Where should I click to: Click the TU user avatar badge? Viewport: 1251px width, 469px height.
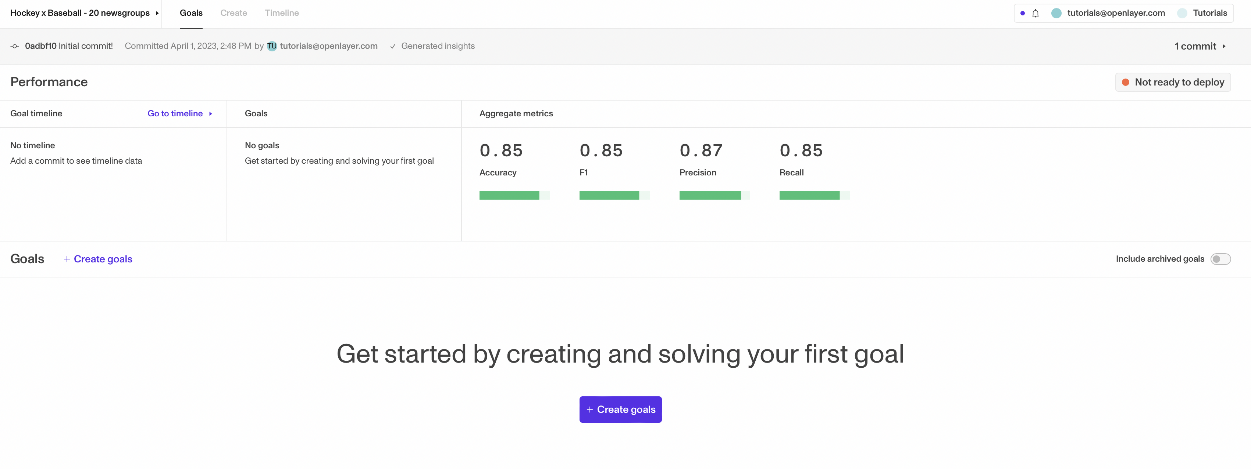point(272,46)
